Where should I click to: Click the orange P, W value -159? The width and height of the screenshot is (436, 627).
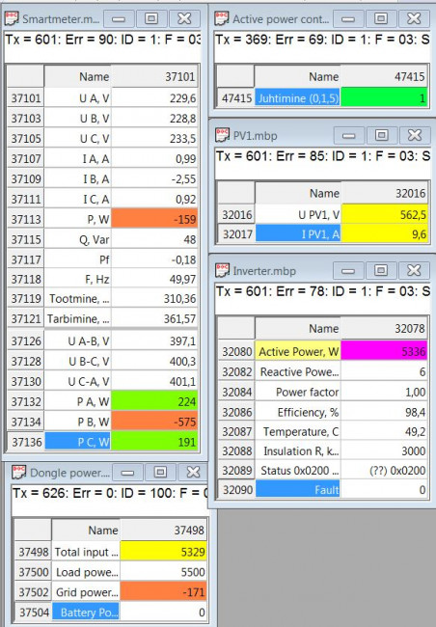154,219
